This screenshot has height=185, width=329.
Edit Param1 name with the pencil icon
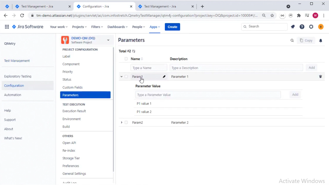[164, 77]
